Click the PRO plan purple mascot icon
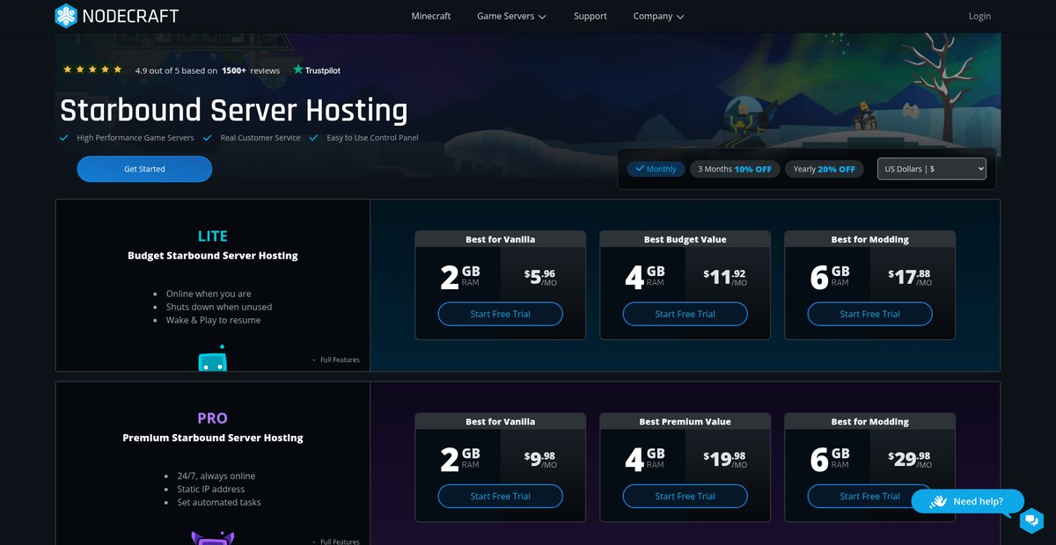 pyautogui.click(x=212, y=538)
